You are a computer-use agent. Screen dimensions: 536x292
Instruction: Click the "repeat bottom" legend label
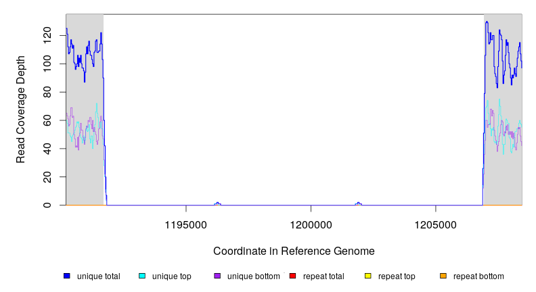point(478,276)
